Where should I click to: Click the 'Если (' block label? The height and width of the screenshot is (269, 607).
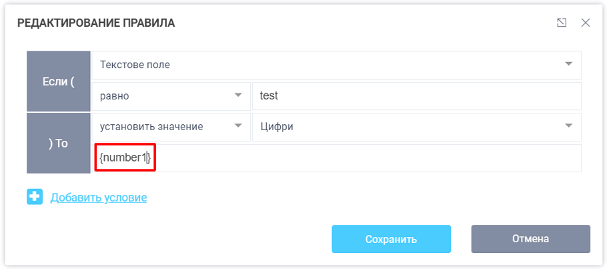[58, 81]
